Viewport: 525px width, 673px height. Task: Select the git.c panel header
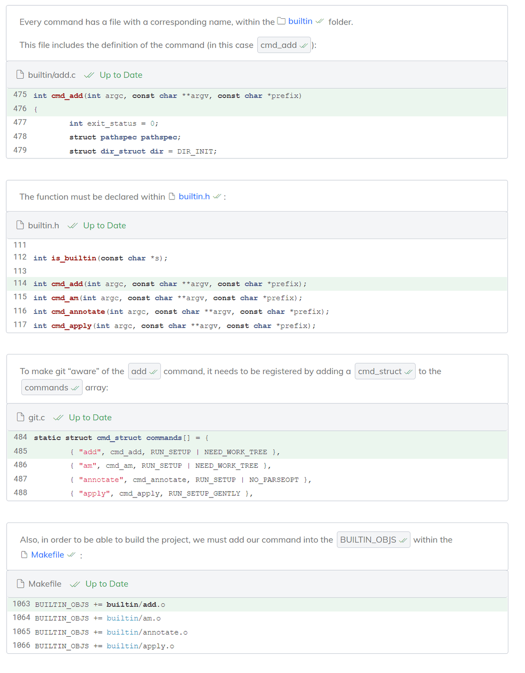37,417
